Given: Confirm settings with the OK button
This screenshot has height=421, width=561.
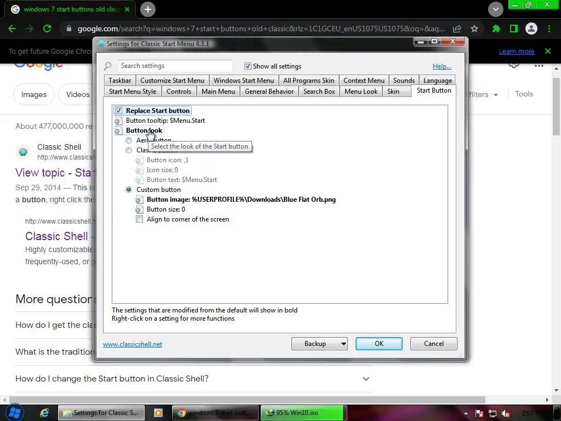Looking at the screenshot, I should click(x=379, y=344).
